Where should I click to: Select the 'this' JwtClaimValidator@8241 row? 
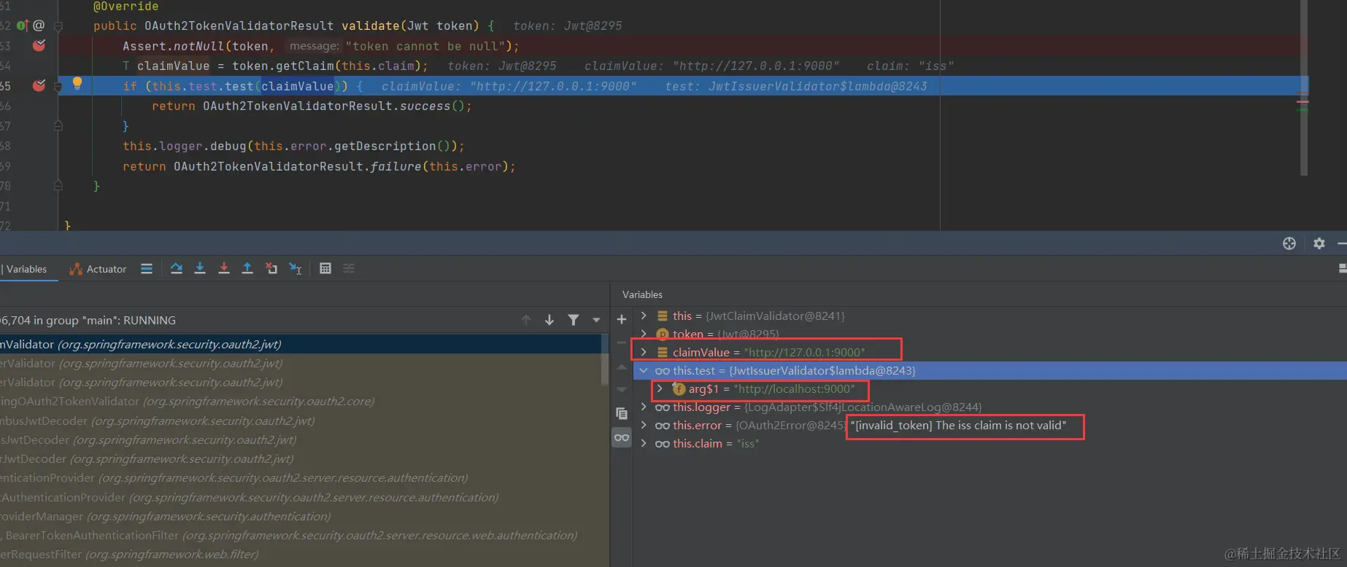click(x=990, y=316)
